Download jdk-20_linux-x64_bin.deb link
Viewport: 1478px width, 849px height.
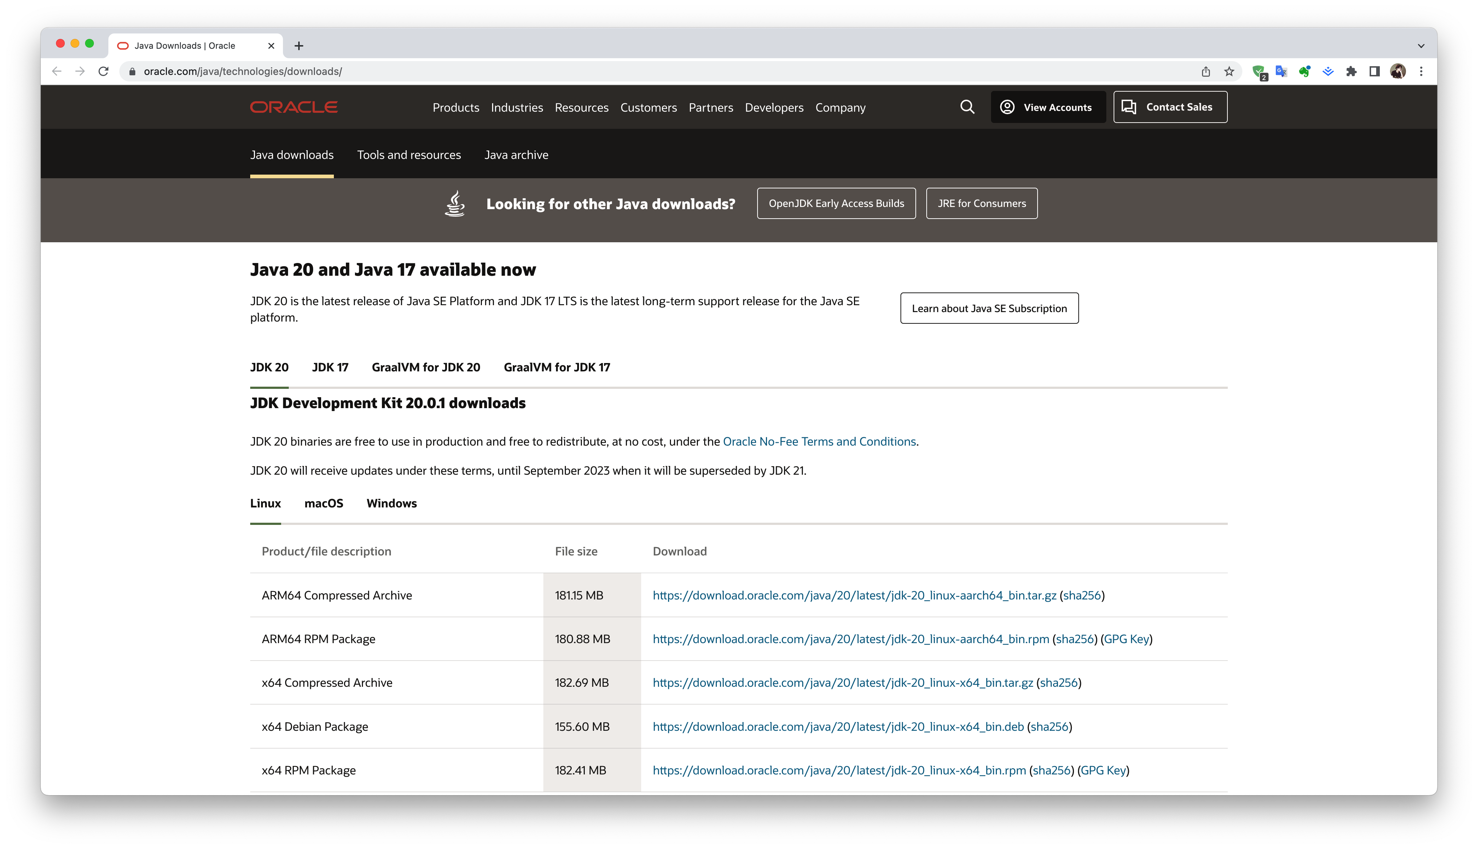pos(838,726)
